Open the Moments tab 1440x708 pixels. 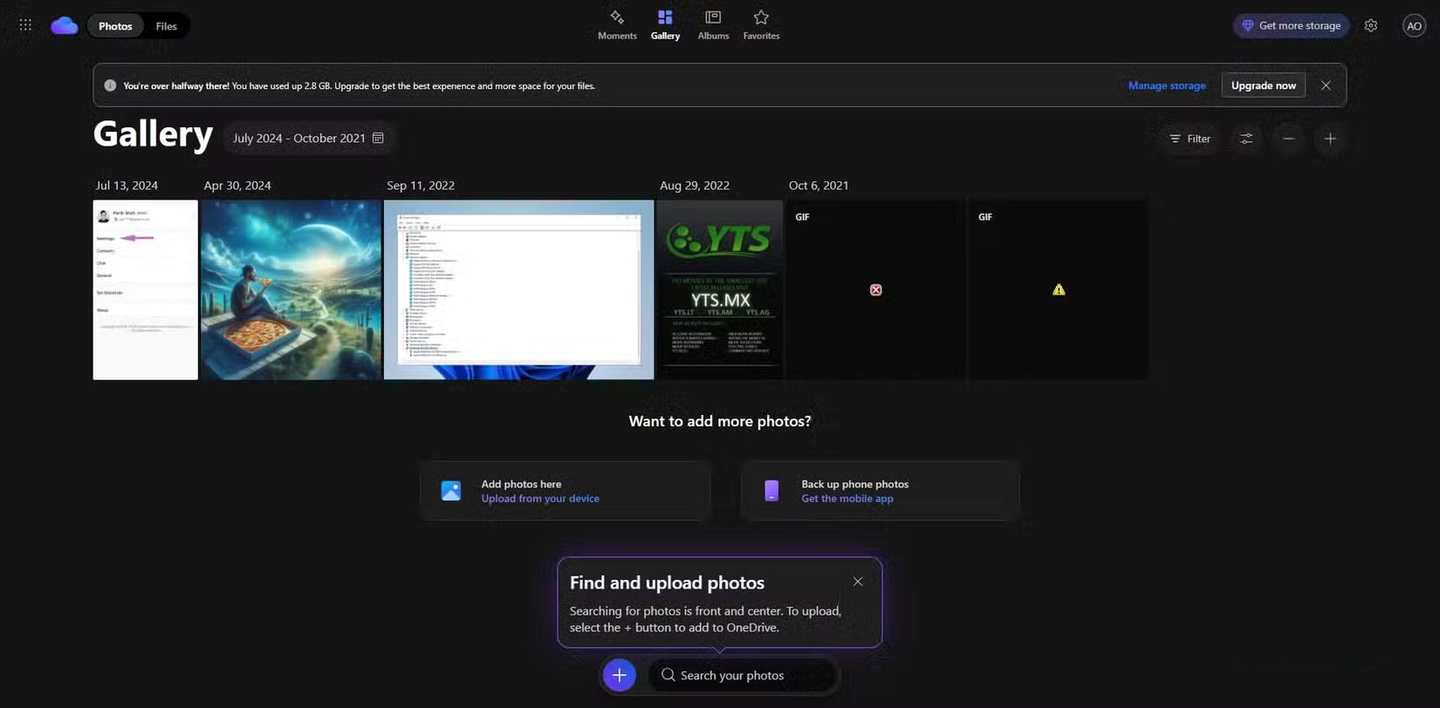tap(617, 25)
